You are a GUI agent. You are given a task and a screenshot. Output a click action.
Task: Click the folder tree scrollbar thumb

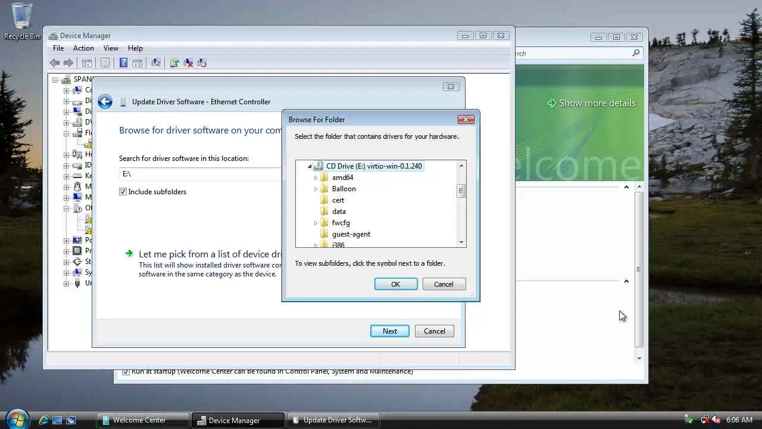(x=461, y=191)
